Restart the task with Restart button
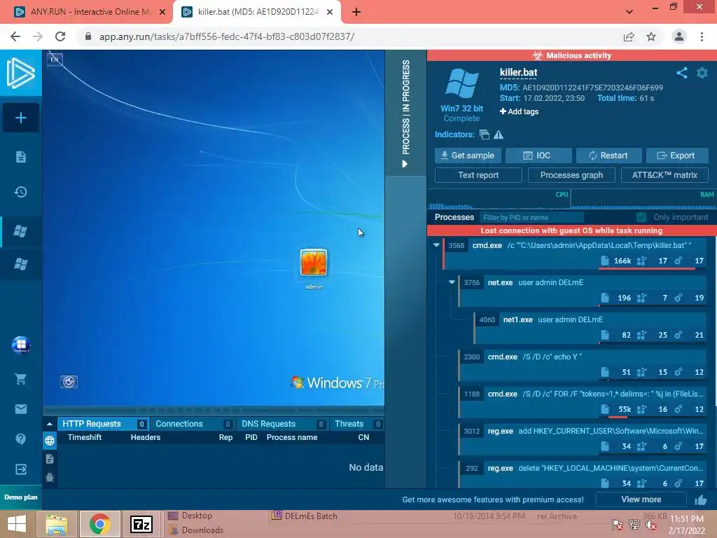 pos(608,156)
